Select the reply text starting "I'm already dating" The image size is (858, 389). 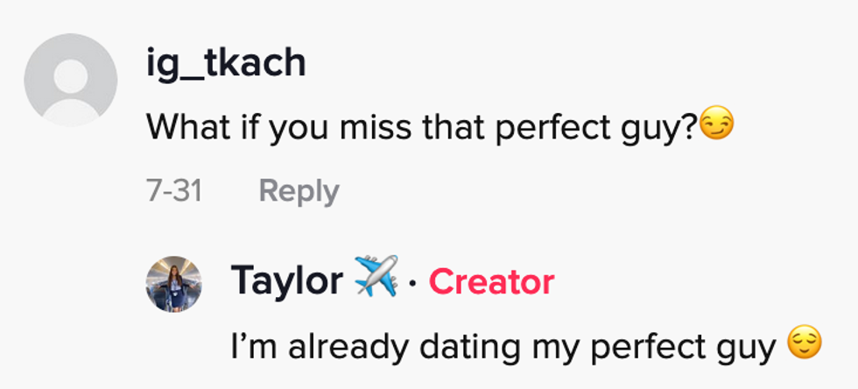(x=503, y=347)
